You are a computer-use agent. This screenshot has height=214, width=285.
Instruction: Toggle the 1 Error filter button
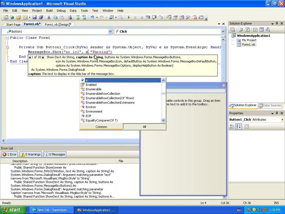[10, 154]
